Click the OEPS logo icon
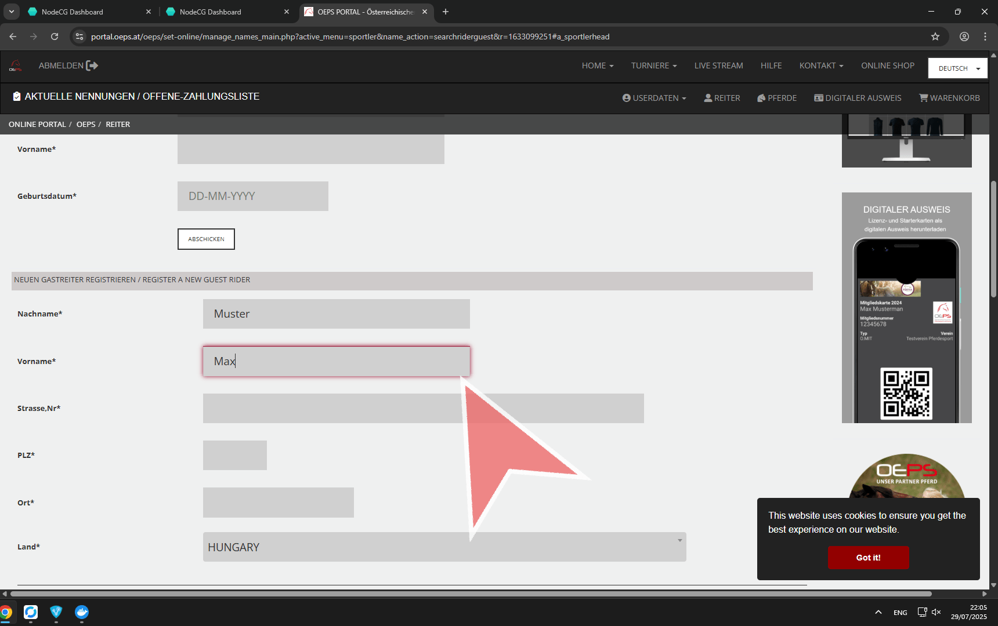Screen dimensions: 998x626 point(16,66)
